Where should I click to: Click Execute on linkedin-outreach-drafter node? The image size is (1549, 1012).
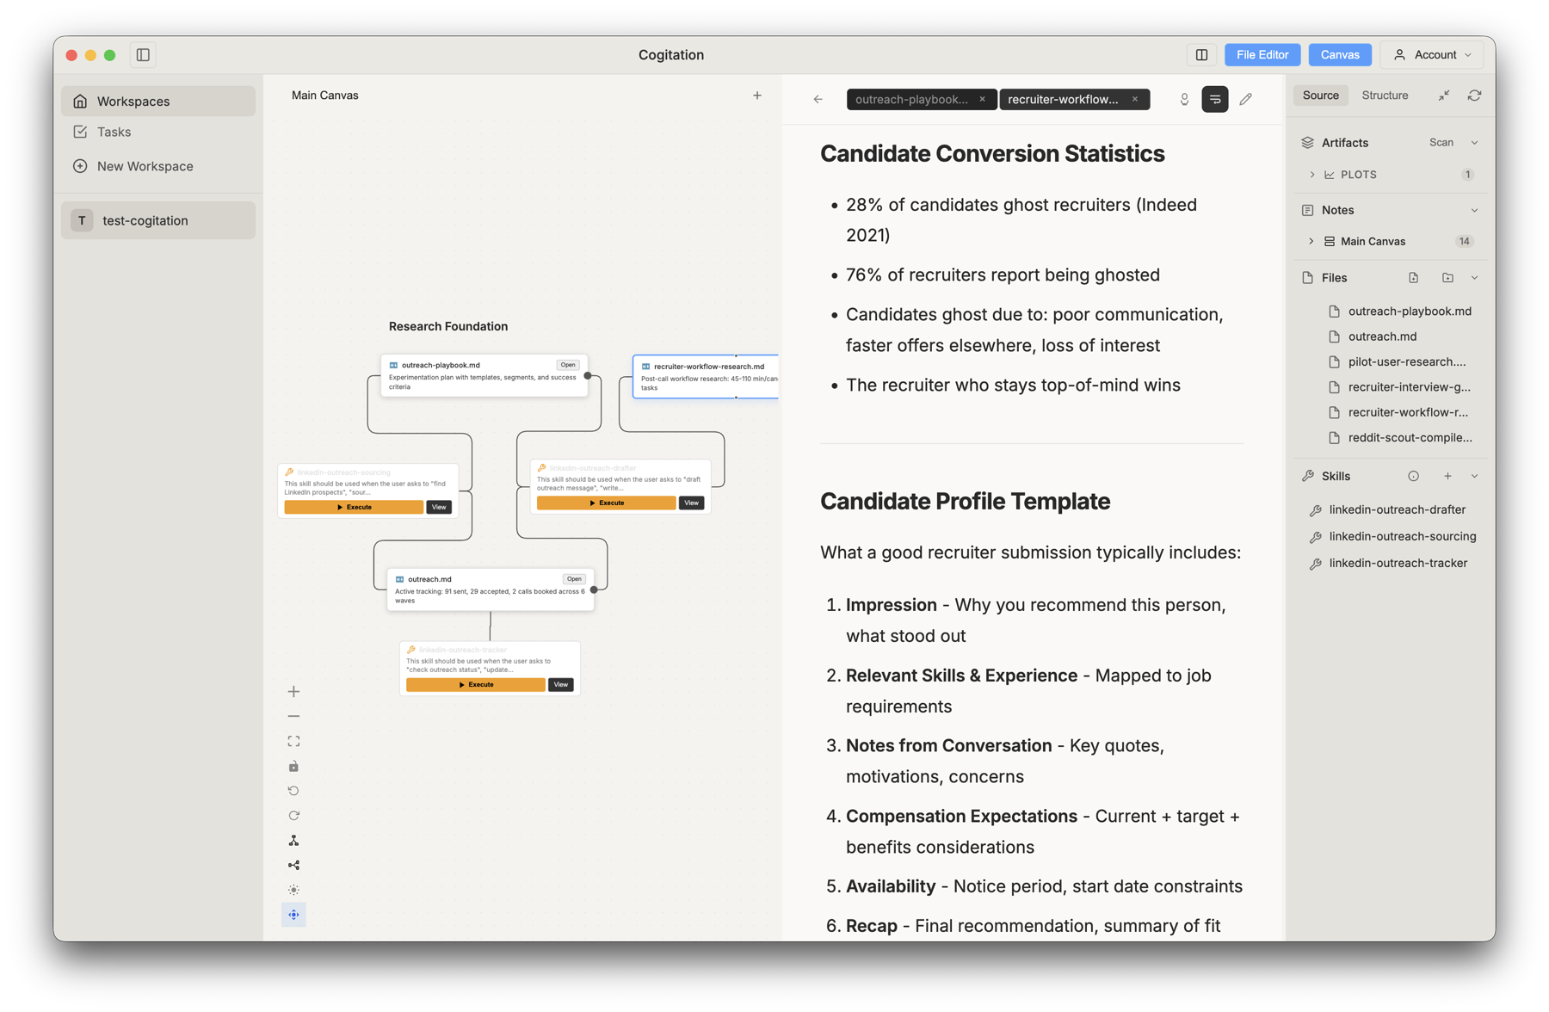607,503
